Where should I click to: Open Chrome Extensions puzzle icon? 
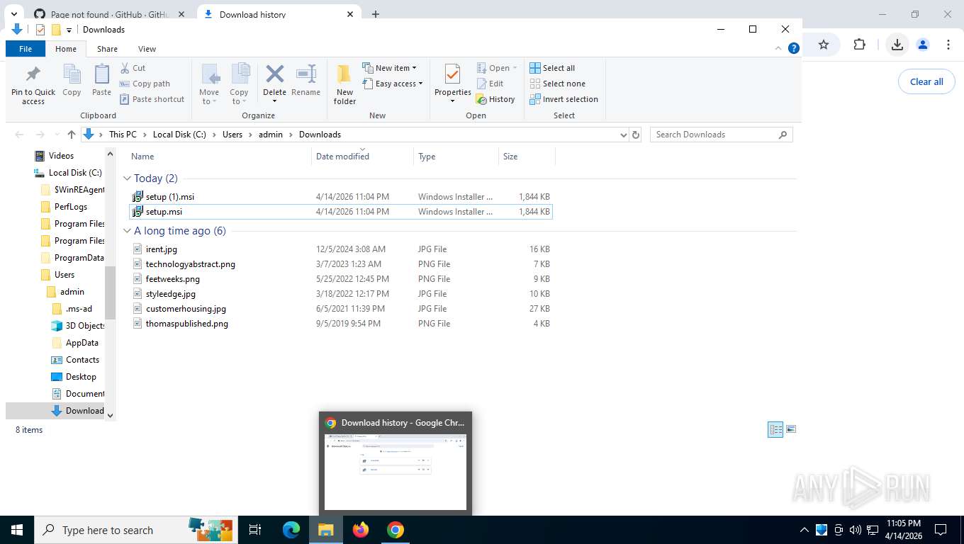coord(860,45)
